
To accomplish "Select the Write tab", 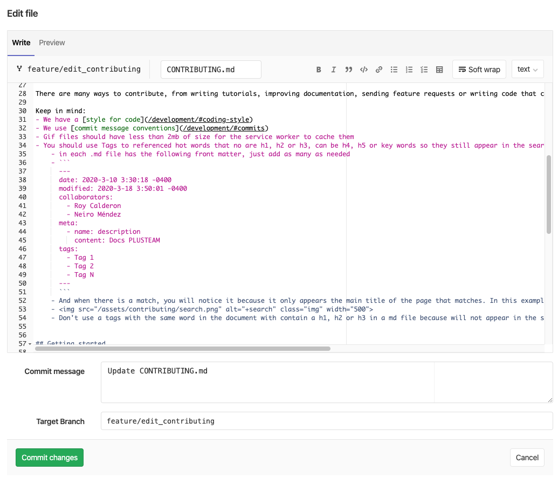I will tap(21, 43).
